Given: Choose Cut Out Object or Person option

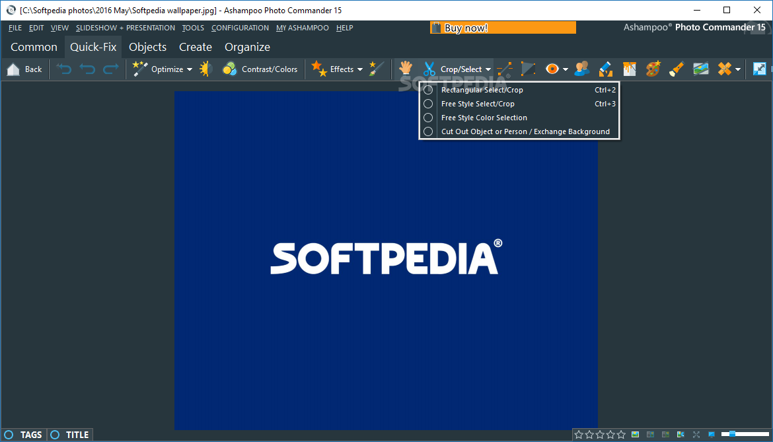Looking at the screenshot, I should pyautogui.click(x=519, y=131).
